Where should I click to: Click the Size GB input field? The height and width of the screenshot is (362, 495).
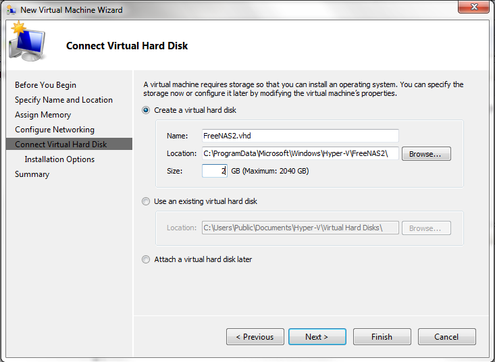pyautogui.click(x=214, y=172)
